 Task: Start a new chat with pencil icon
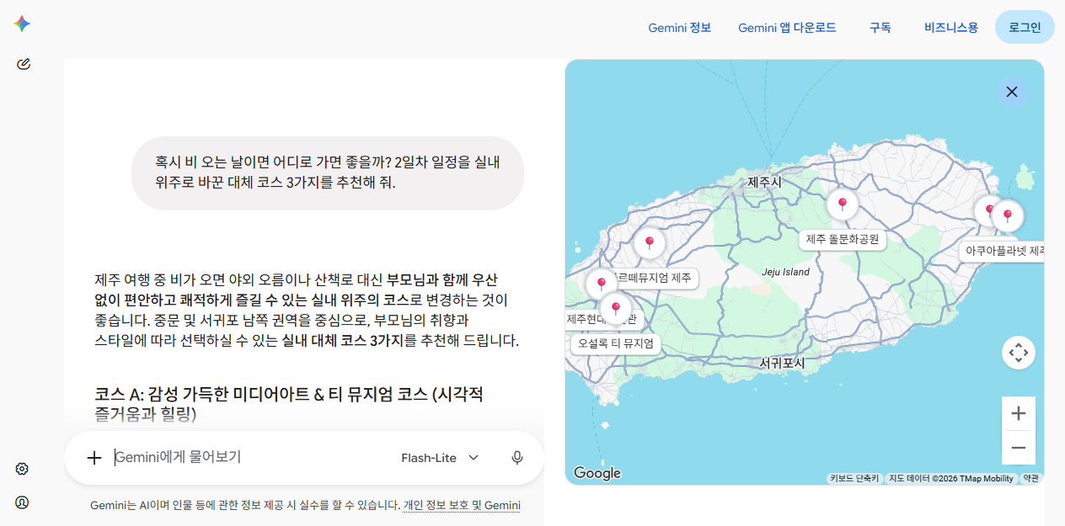coord(24,64)
